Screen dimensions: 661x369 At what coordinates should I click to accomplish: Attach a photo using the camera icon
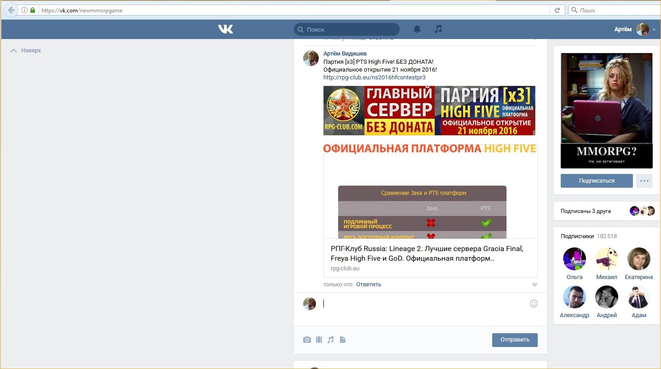(x=307, y=340)
